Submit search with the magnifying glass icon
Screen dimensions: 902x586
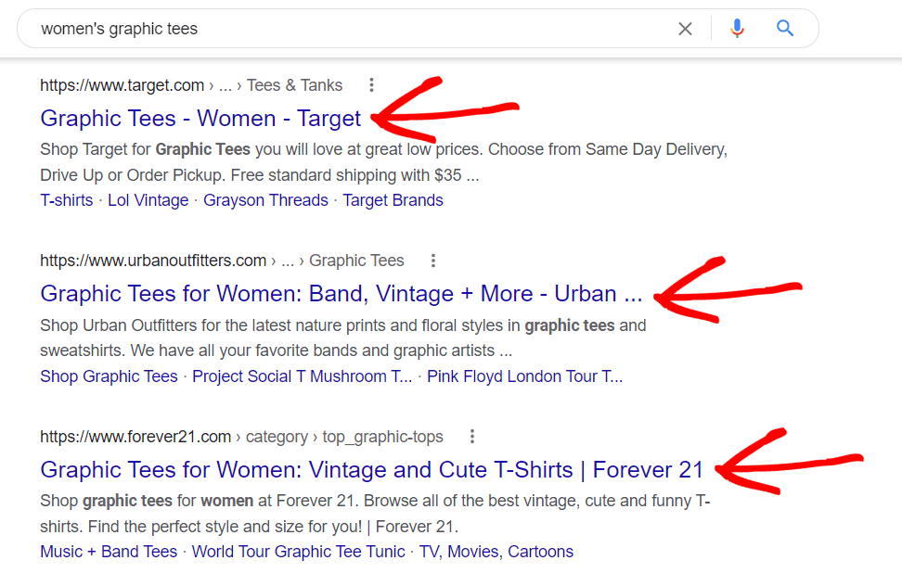(x=785, y=28)
